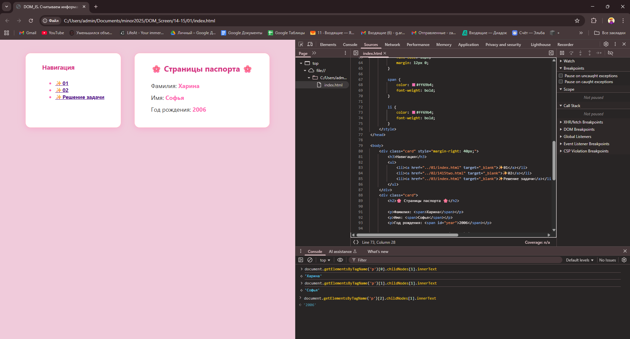
Task: Click the pause script execution button
Action: tap(562, 53)
